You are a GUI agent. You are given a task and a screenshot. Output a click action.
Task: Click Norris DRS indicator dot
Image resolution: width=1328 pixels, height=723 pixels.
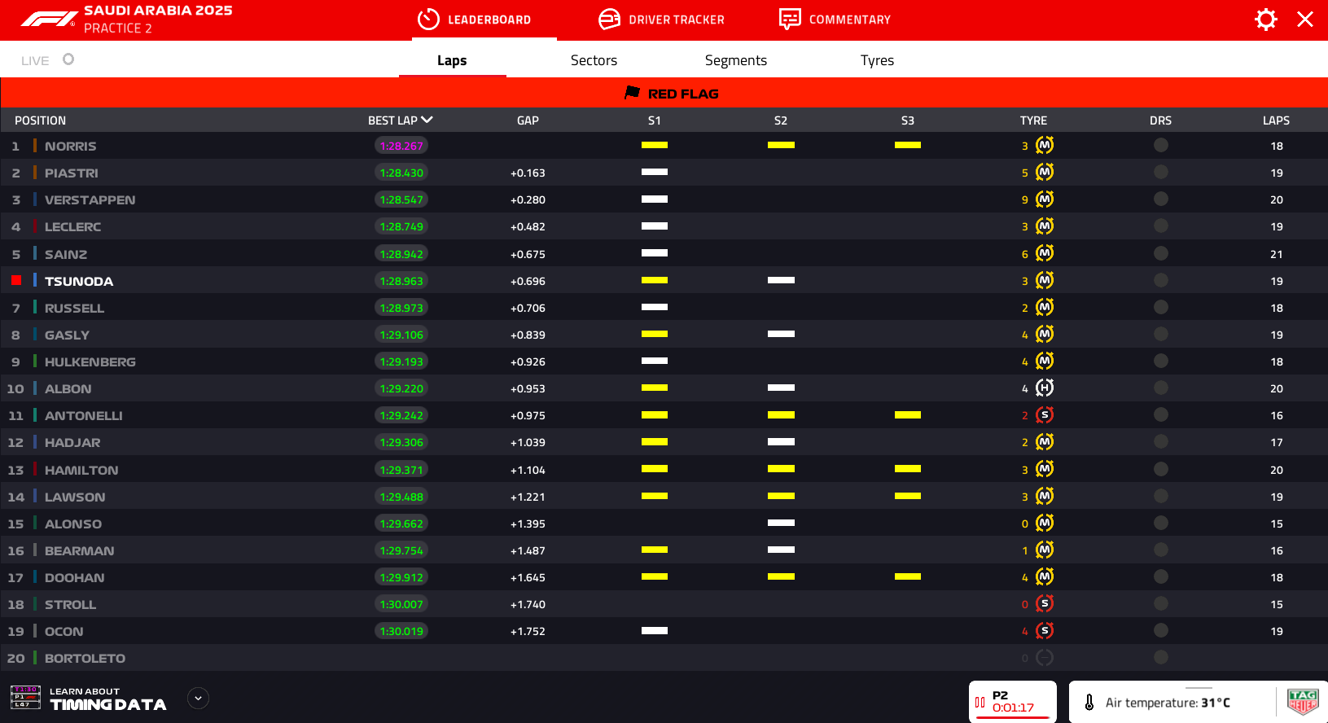(1161, 145)
